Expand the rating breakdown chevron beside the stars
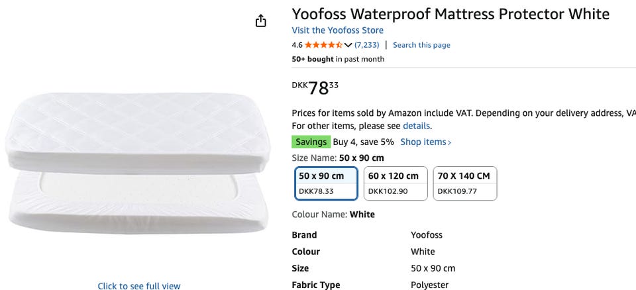This screenshot has width=636, height=290. (x=348, y=45)
